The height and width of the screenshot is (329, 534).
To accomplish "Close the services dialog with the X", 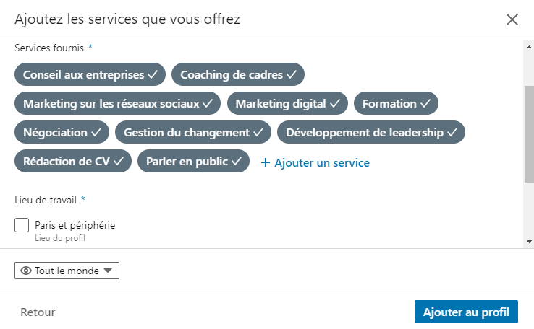I will (512, 19).
